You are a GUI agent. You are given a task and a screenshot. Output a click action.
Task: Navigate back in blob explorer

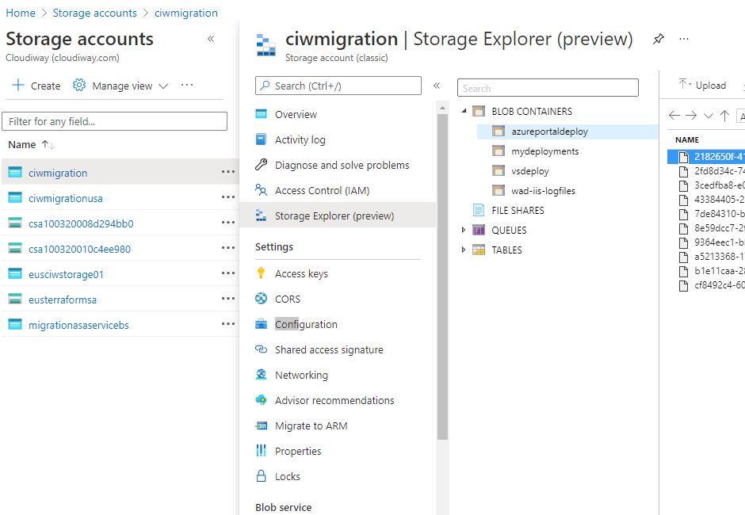tap(674, 116)
